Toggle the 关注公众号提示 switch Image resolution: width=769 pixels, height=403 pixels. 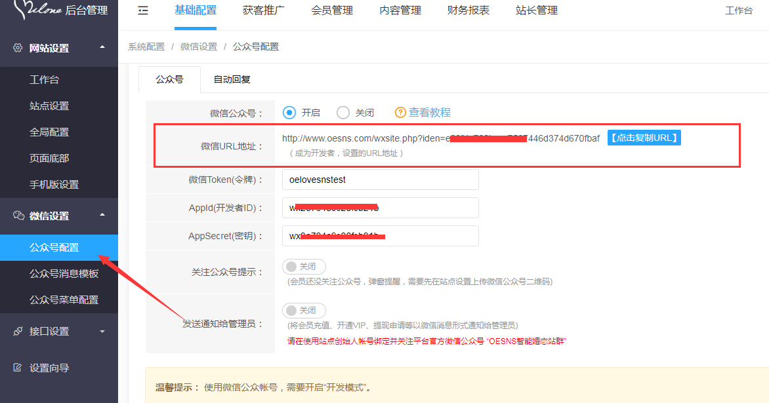304,267
